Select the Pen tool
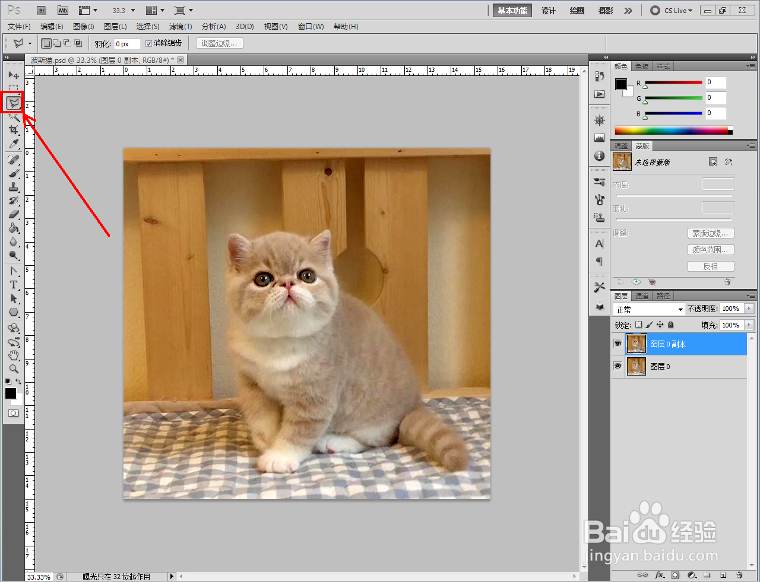The height and width of the screenshot is (582, 760). click(14, 271)
